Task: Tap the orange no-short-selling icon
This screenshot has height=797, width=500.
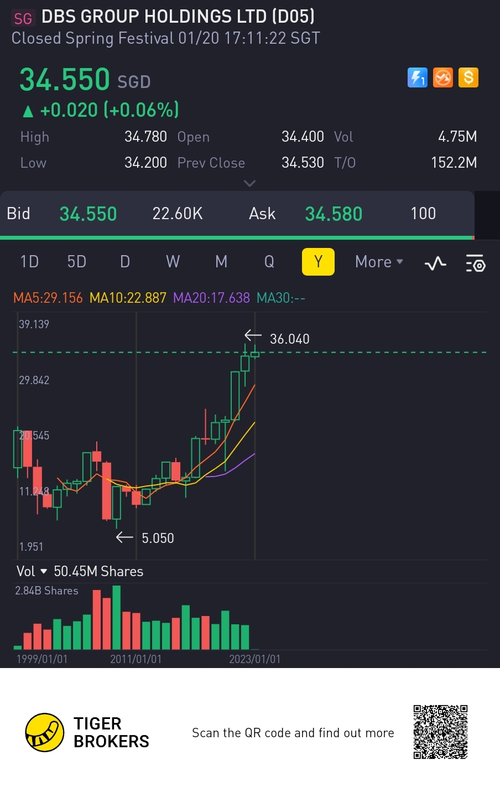Action: tap(443, 78)
